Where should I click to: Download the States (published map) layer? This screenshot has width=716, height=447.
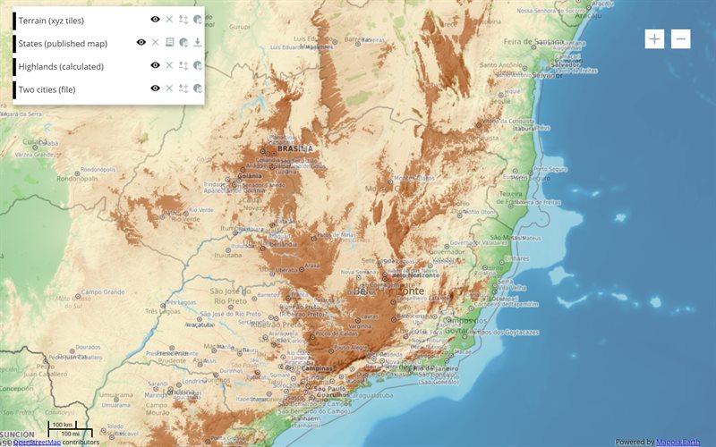point(197,42)
